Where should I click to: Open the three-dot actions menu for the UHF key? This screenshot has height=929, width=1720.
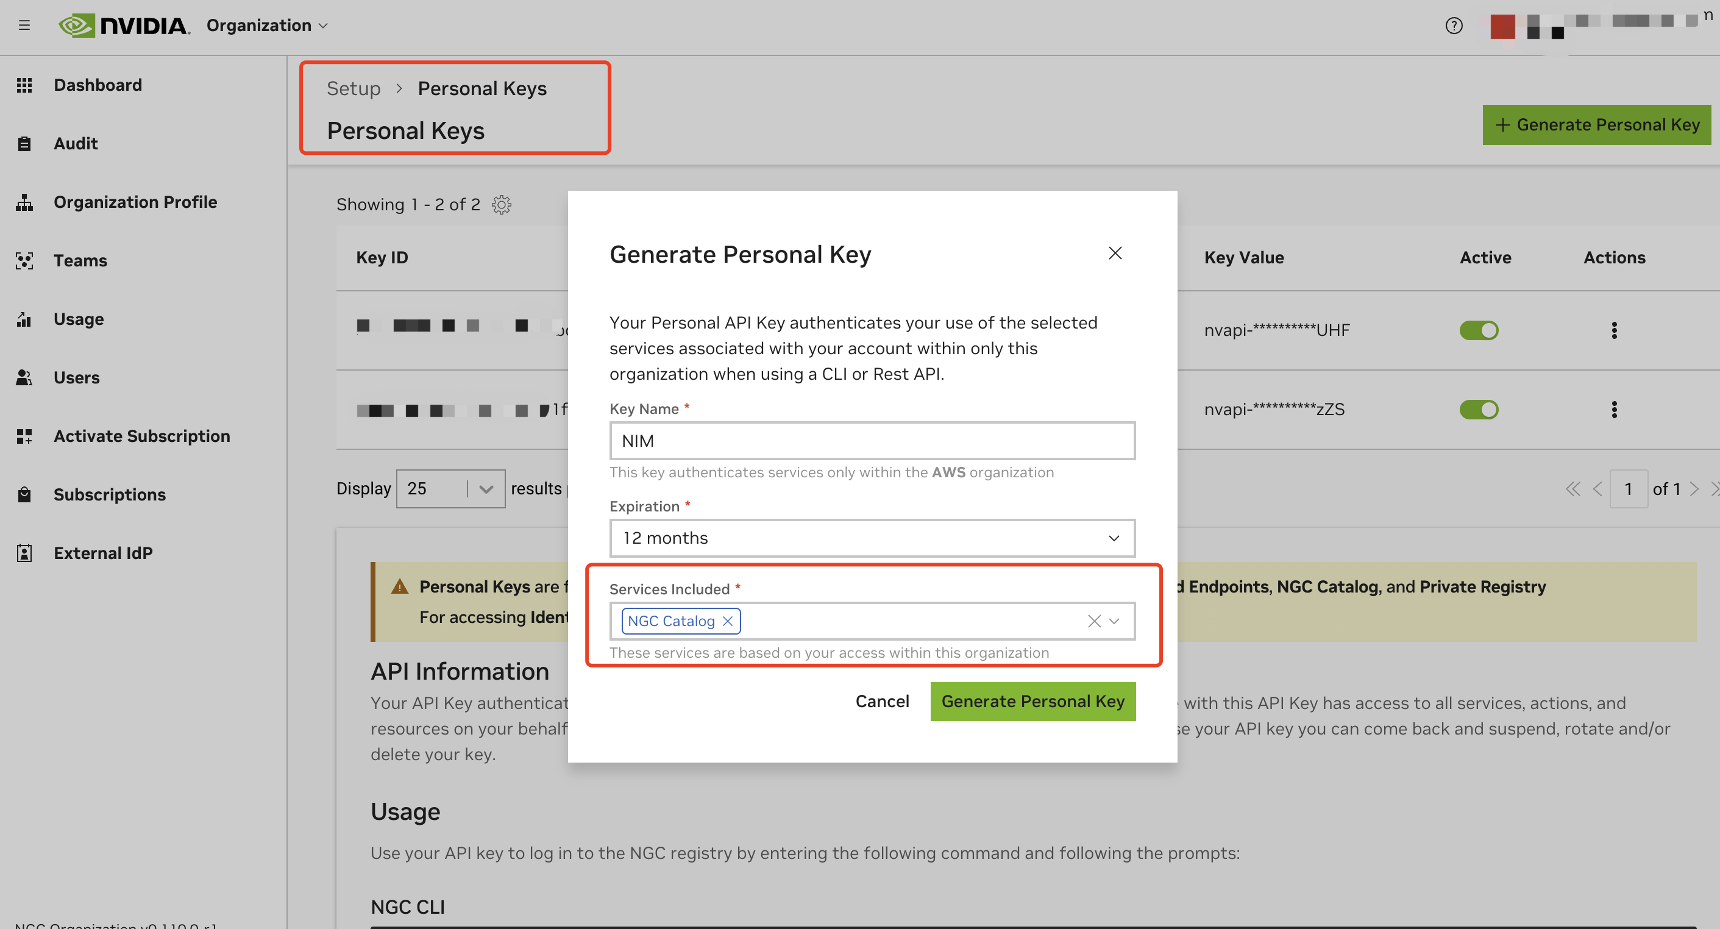(x=1615, y=330)
